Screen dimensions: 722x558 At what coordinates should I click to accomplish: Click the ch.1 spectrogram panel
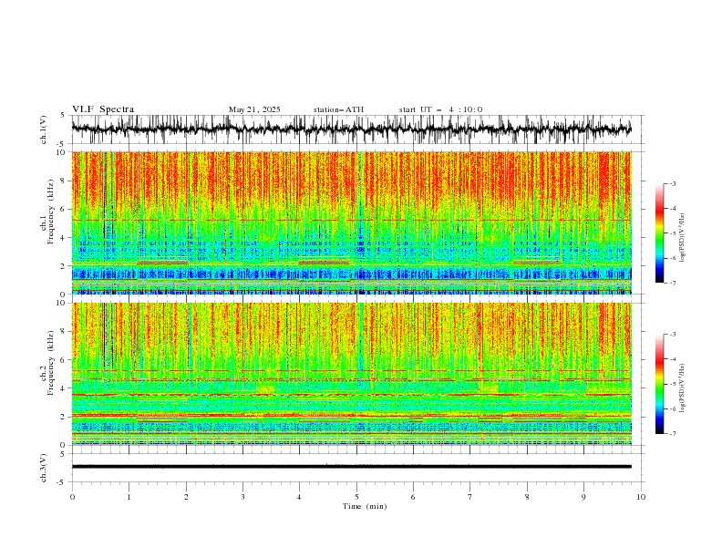pyautogui.click(x=351, y=222)
